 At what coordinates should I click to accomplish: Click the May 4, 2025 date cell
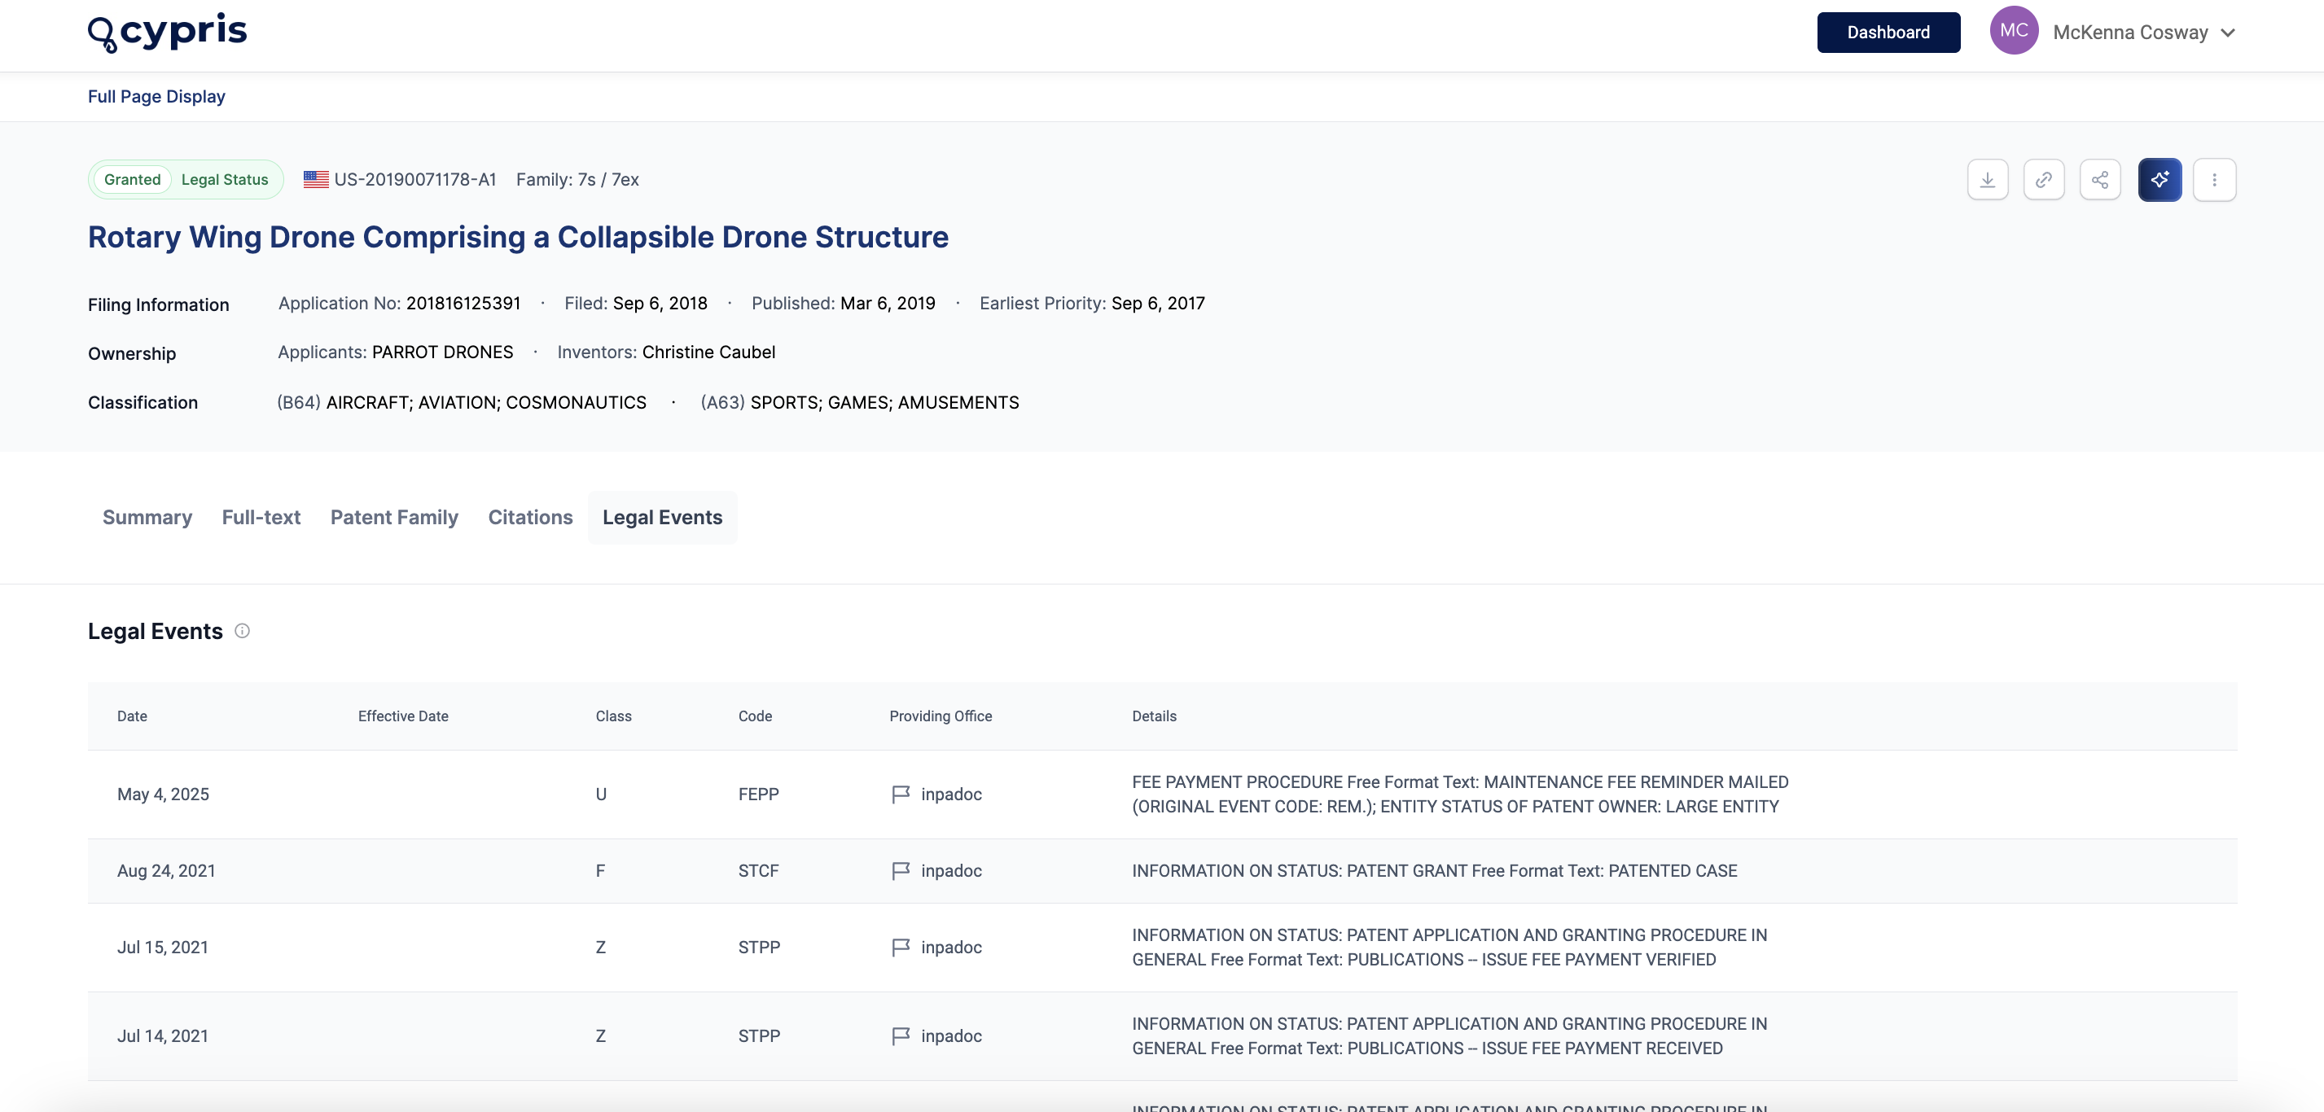(164, 795)
